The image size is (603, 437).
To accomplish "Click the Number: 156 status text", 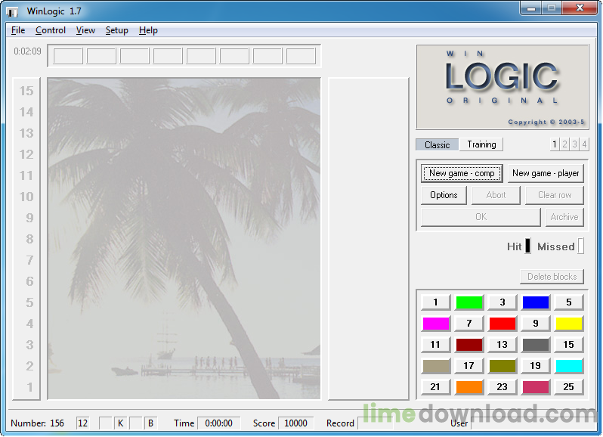I will click(x=37, y=423).
